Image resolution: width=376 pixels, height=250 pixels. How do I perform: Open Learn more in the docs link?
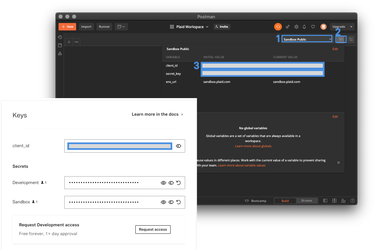pyautogui.click(x=157, y=114)
